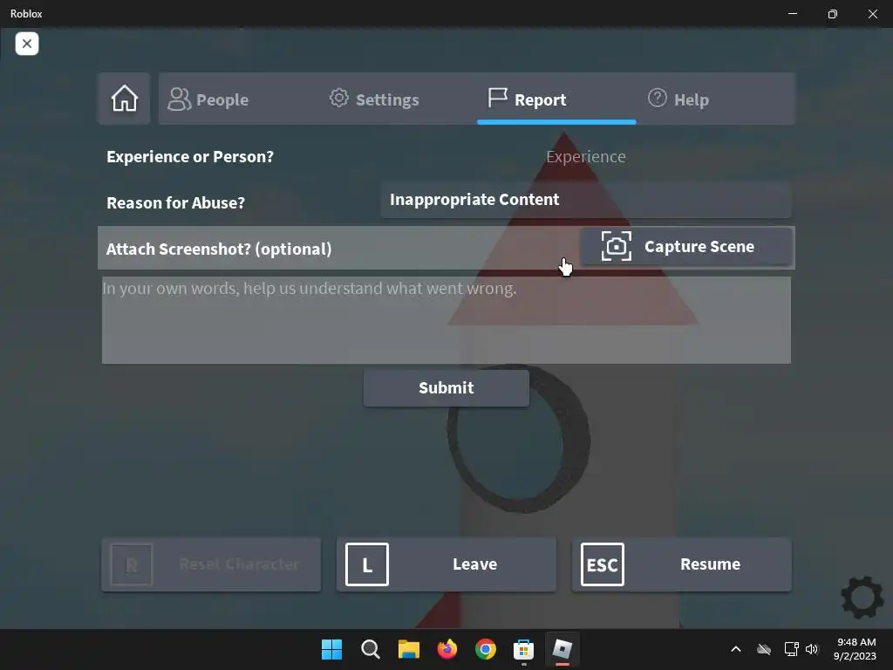Click the Leave button
The image size is (893, 670).
coord(446,564)
